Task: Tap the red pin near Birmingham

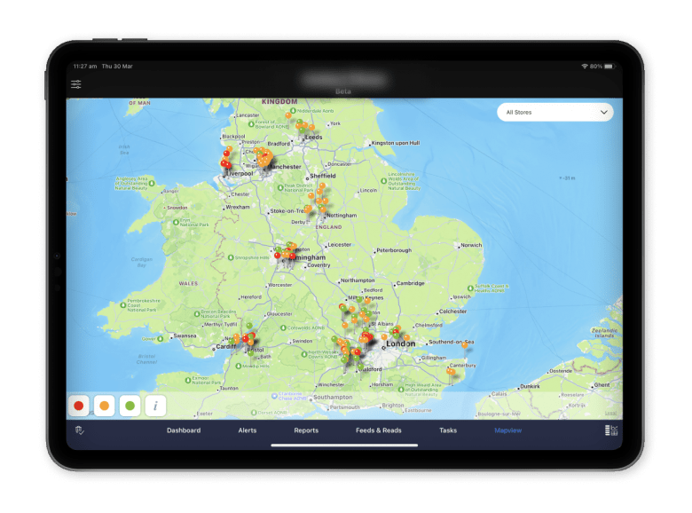Action: [278, 256]
